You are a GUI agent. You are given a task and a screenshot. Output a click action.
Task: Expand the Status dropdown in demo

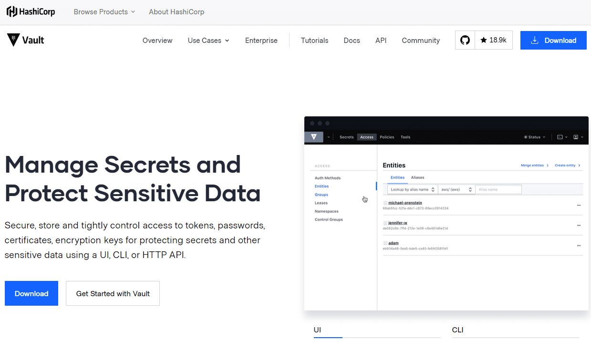pos(535,137)
